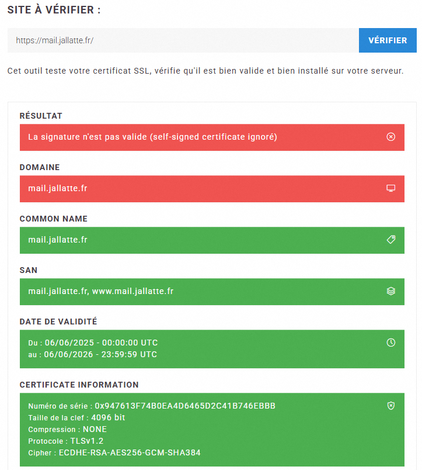This screenshot has width=422, height=470.
Task: Click the shield icon in Certificate Information
Action: tap(391, 406)
